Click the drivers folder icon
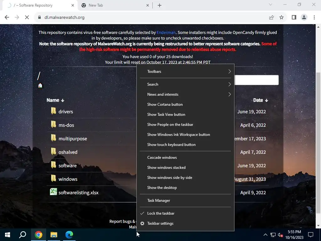 pos(53,111)
